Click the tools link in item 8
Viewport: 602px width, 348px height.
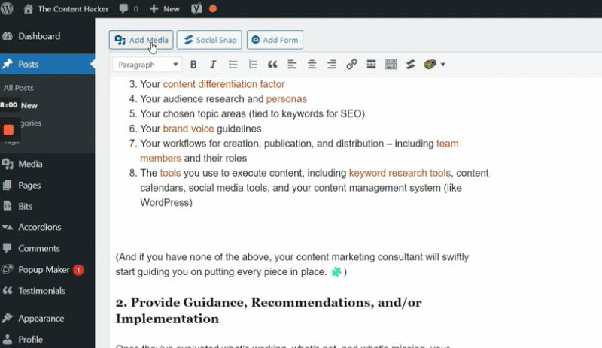pyautogui.click(x=170, y=173)
